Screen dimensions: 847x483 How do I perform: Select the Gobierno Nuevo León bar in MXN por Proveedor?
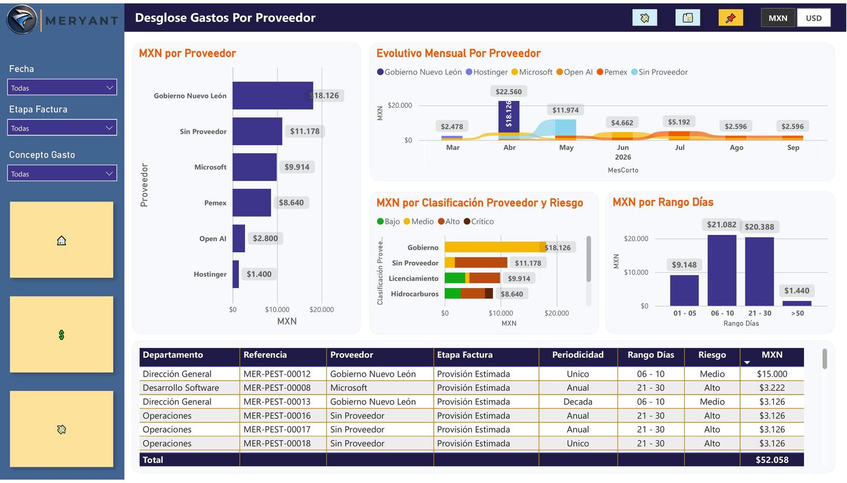[x=273, y=96]
